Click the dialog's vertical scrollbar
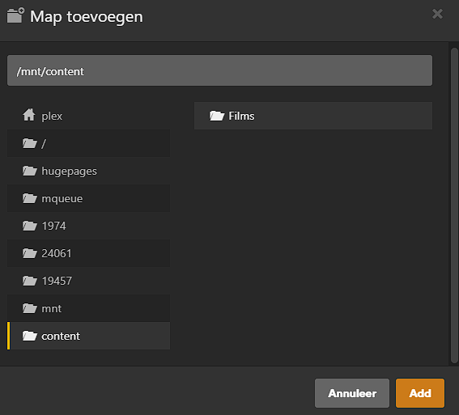Image resolution: width=459 pixels, height=415 pixels. pos(454,205)
